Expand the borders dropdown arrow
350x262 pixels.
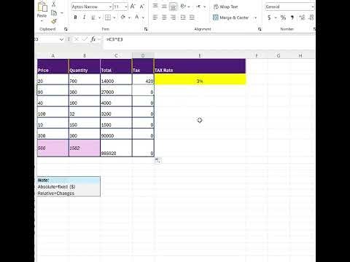tap(114, 17)
